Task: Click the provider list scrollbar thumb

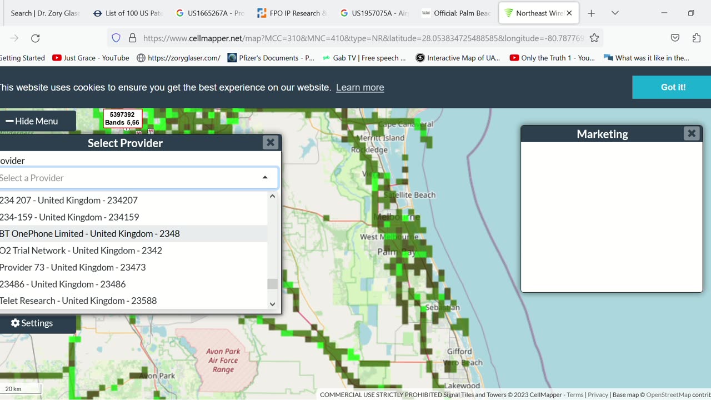Action: tap(272, 284)
